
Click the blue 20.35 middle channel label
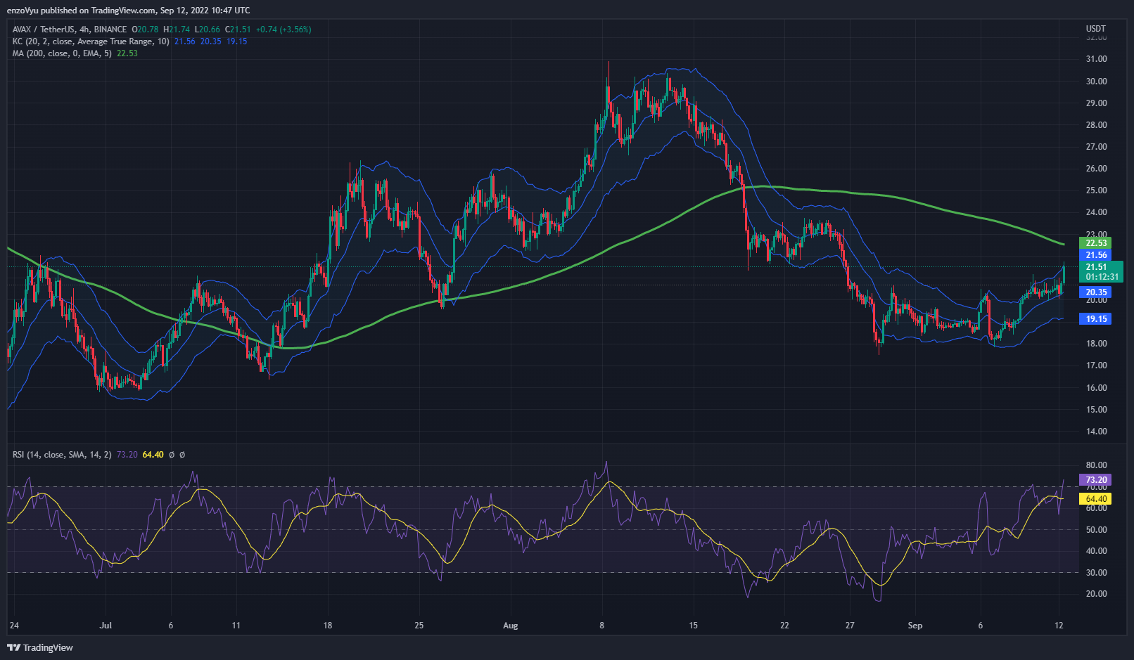click(1095, 292)
